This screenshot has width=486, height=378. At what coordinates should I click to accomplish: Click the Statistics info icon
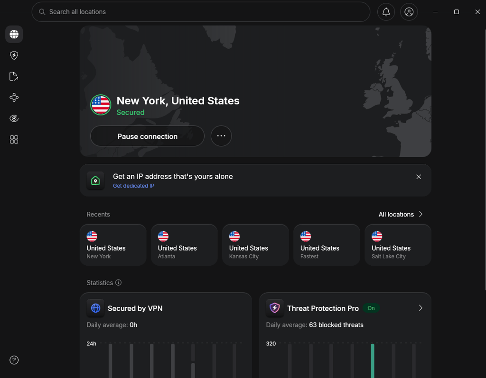pyautogui.click(x=118, y=282)
